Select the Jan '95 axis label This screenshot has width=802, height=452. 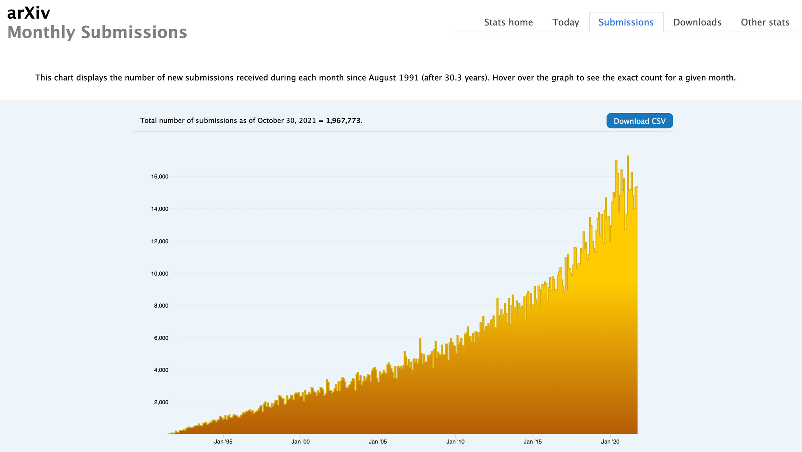223,442
